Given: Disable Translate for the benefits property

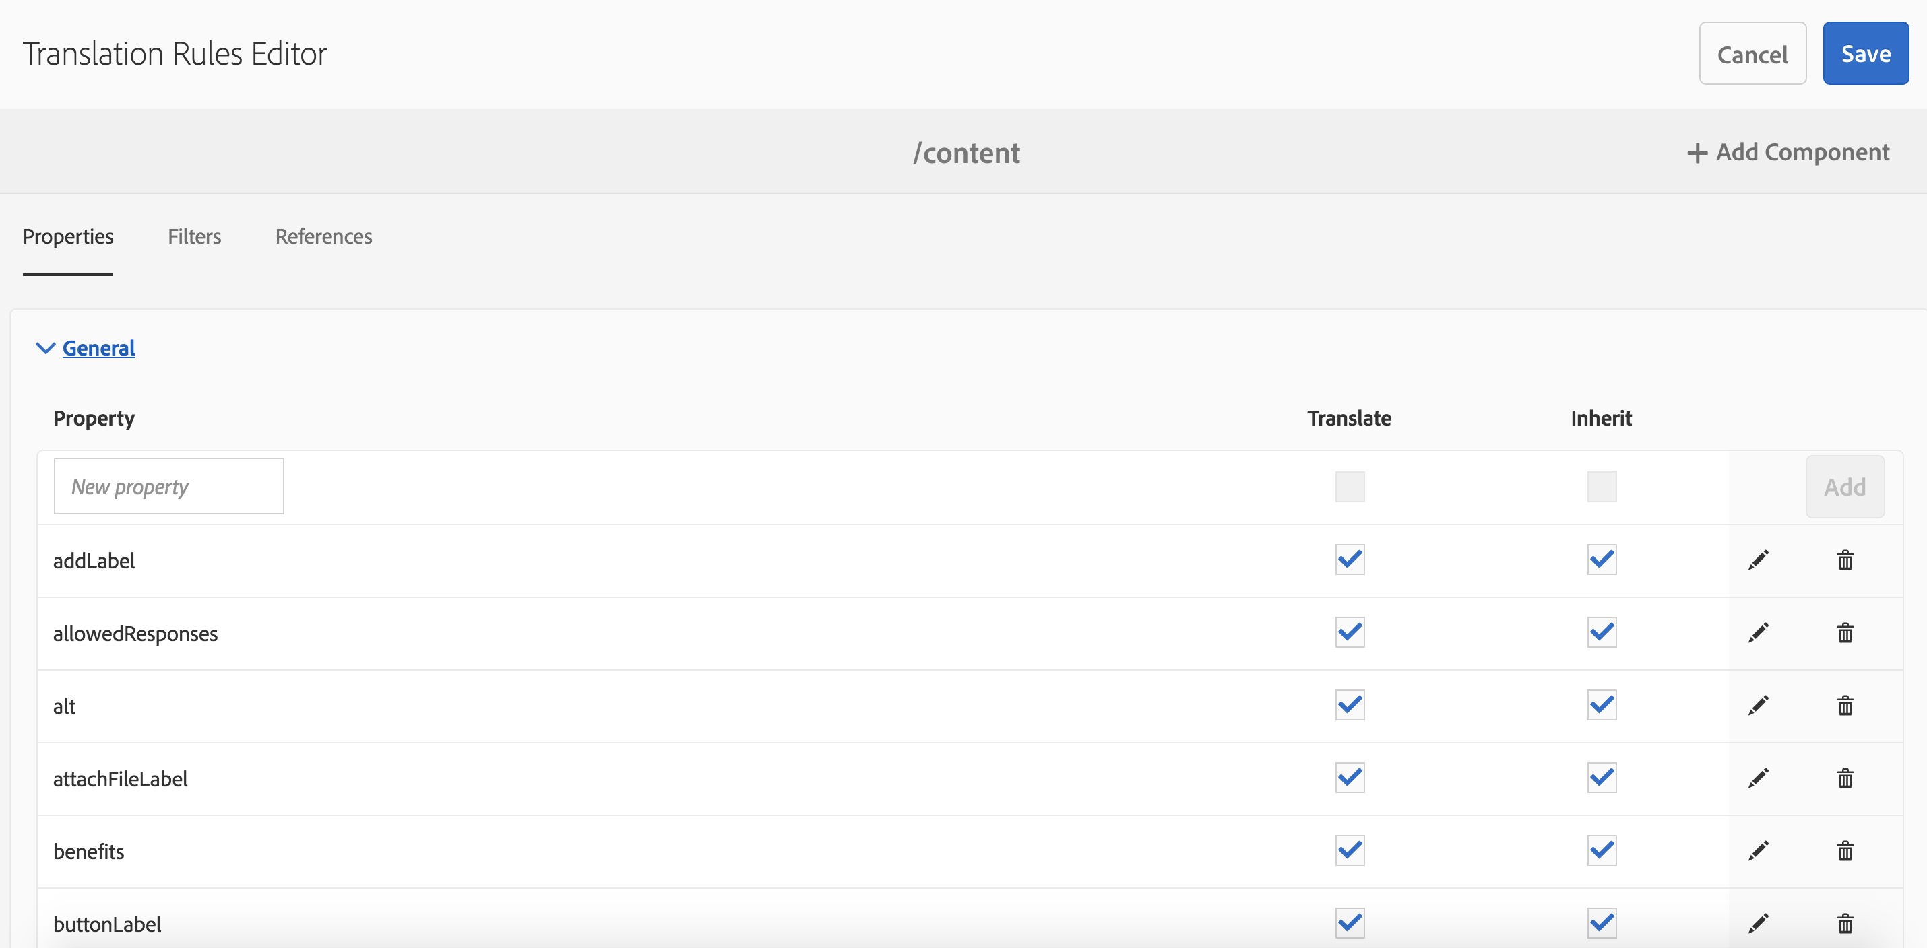Looking at the screenshot, I should (x=1350, y=850).
